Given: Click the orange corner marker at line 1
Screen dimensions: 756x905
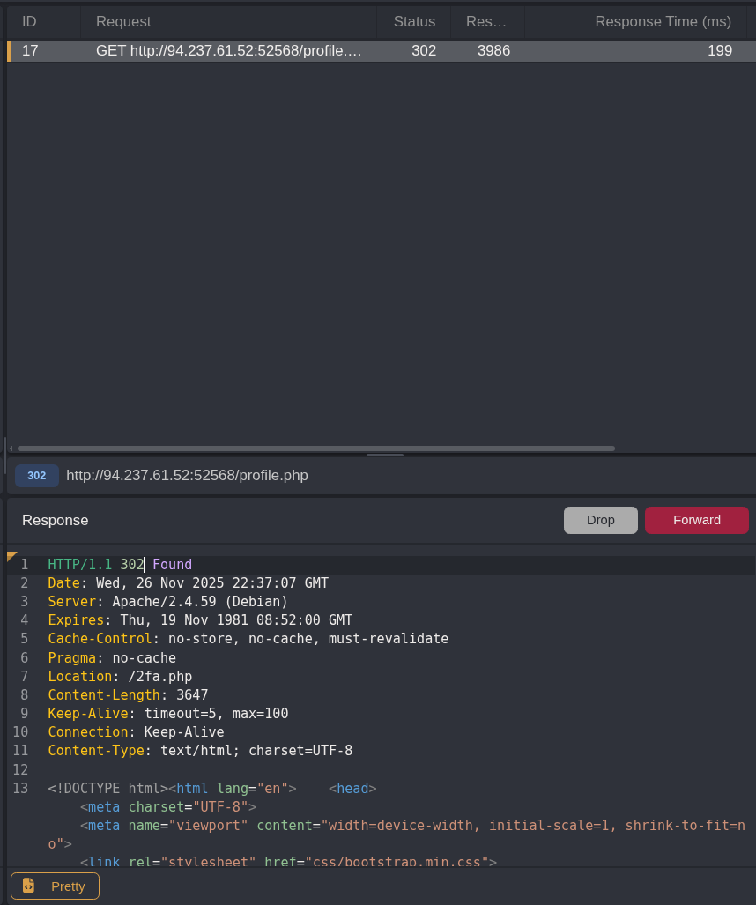Looking at the screenshot, I should click(x=11, y=556).
